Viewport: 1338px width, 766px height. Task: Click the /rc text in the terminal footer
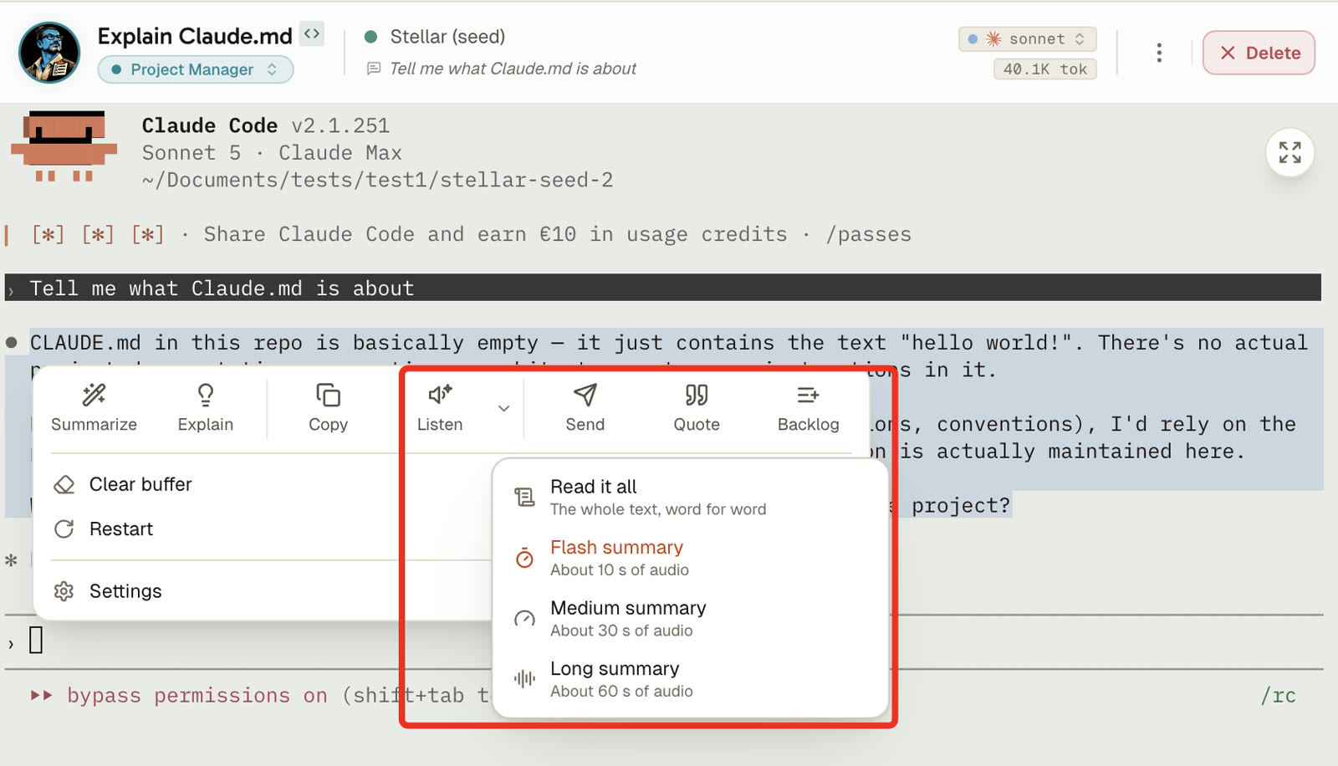pos(1279,696)
